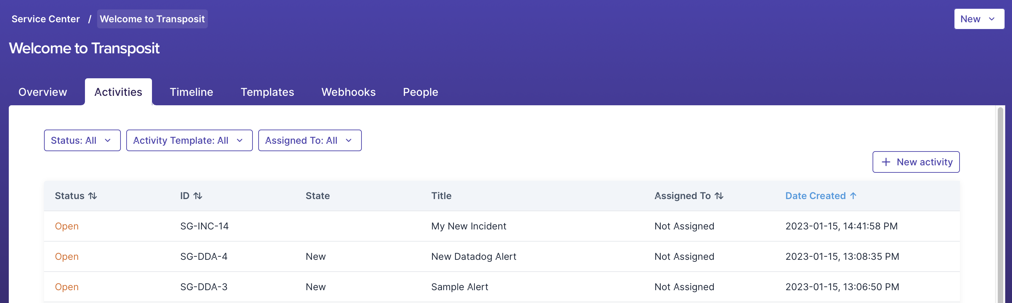Image resolution: width=1012 pixels, height=303 pixels.
Task: Open the New Datadog Alert activity
Action: click(x=474, y=256)
